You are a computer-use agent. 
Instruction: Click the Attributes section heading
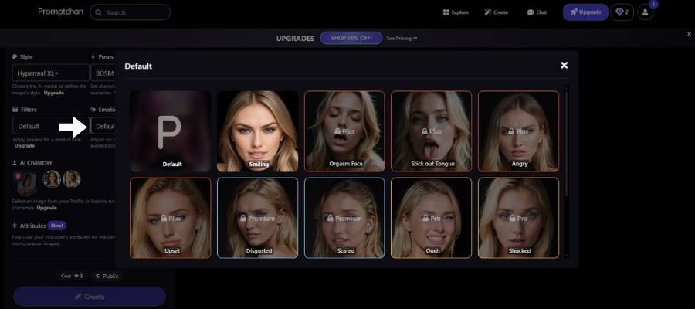tap(32, 226)
